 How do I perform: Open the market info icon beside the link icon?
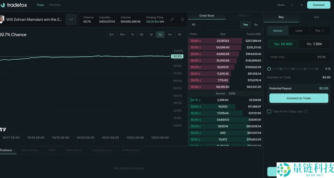point(182,20)
